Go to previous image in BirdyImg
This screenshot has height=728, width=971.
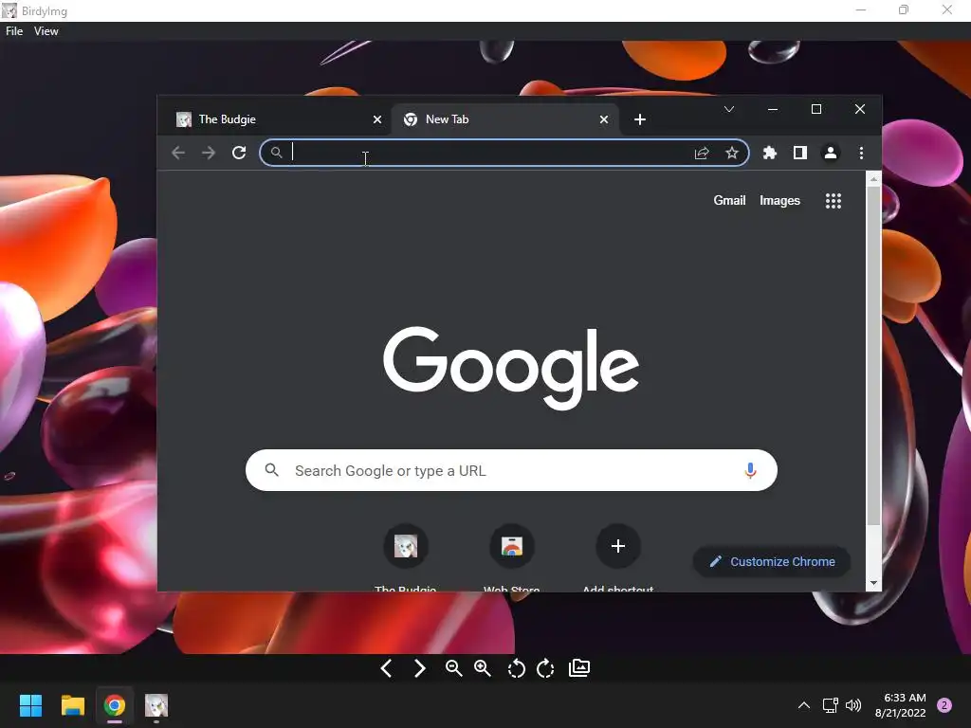pos(387,668)
